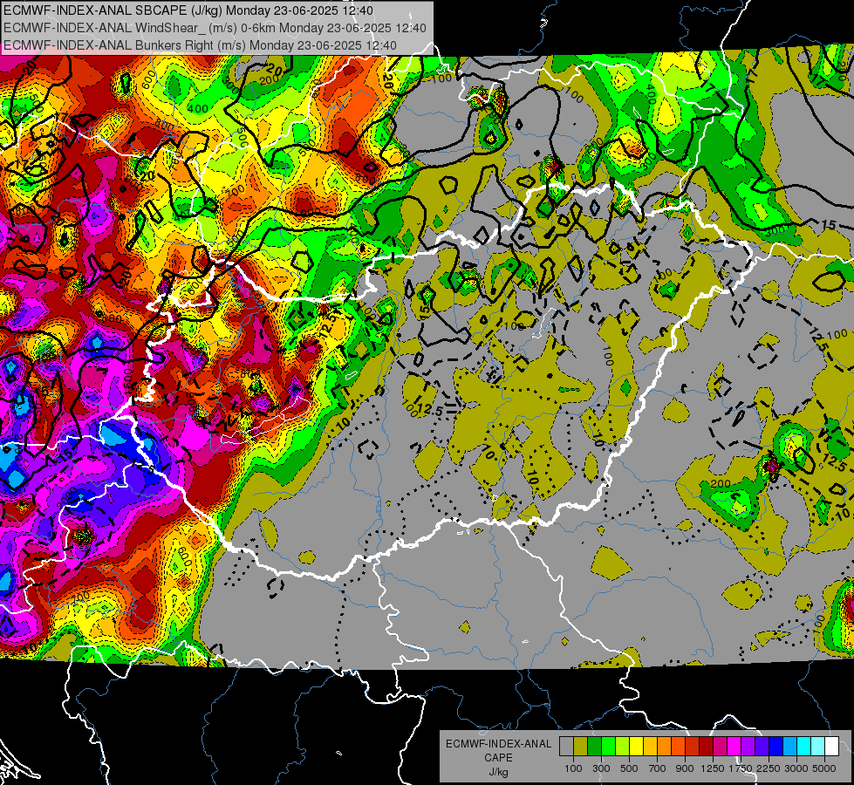Image resolution: width=854 pixels, height=785 pixels.
Task: Click the pale cyan swatch left of 5000
Action: pyautogui.click(x=818, y=746)
